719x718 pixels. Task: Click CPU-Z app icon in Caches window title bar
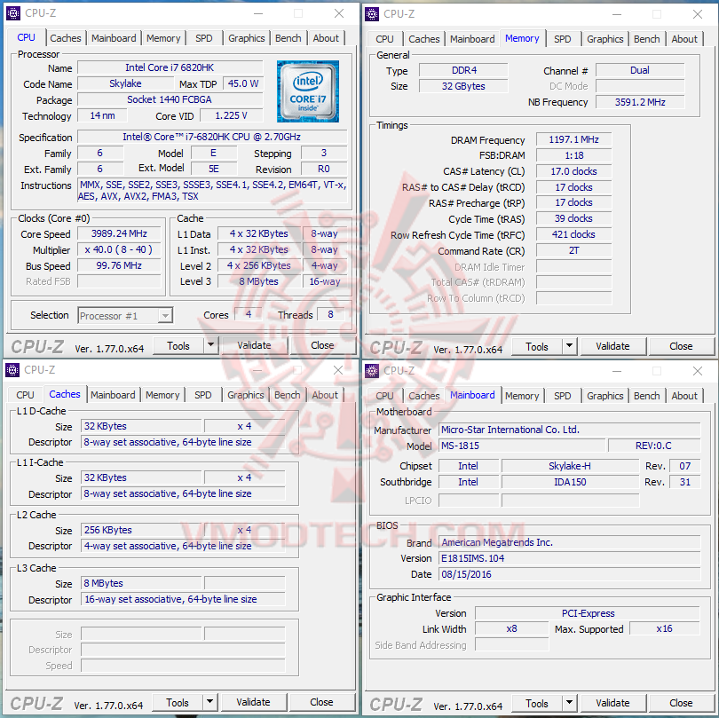point(12,369)
